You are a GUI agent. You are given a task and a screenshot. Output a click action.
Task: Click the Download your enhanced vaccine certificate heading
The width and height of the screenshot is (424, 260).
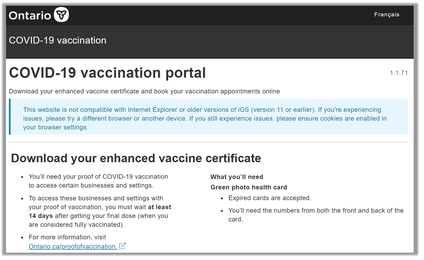tap(136, 158)
